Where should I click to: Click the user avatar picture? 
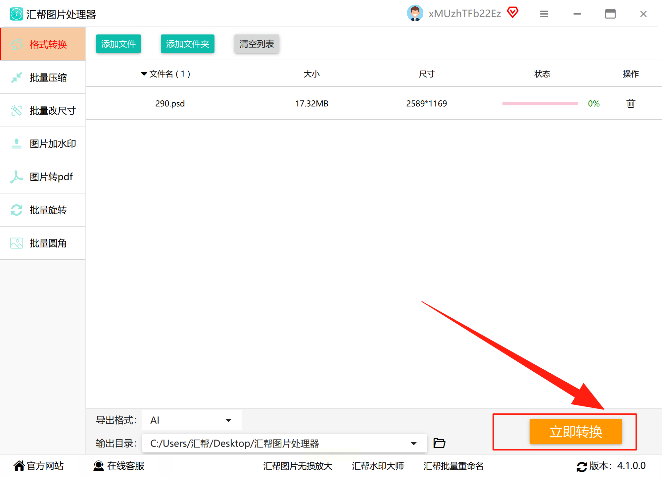[415, 13]
